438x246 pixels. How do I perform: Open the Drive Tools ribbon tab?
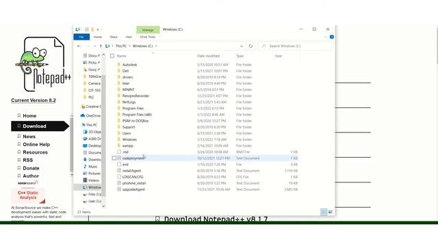(x=148, y=37)
